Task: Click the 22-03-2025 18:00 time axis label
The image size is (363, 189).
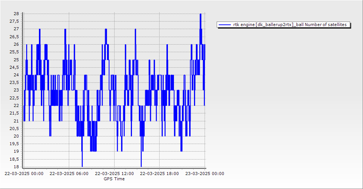Action: (x=160, y=174)
